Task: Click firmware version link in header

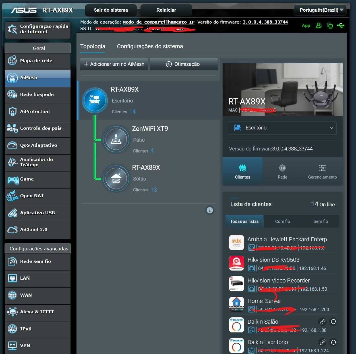Action: (265, 22)
